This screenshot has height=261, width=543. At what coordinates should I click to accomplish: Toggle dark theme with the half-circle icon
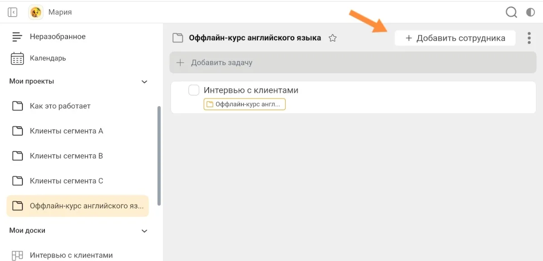coord(530,12)
